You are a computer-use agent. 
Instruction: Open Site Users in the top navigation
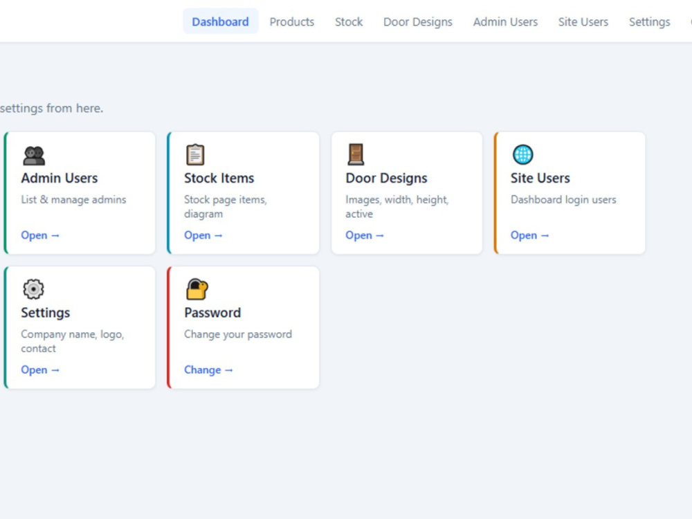(x=583, y=21)
